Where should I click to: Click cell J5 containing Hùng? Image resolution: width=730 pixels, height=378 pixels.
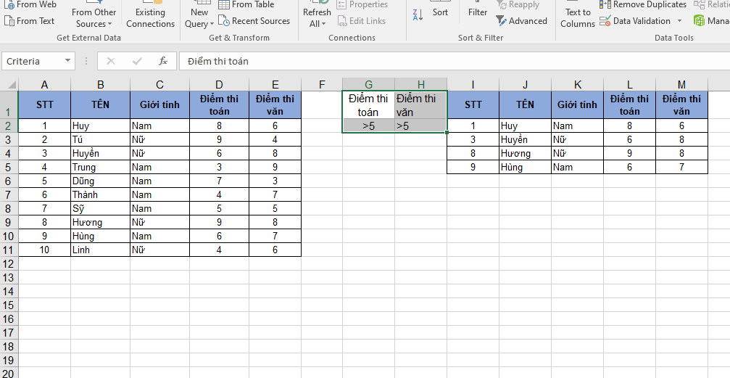(525, 167)
